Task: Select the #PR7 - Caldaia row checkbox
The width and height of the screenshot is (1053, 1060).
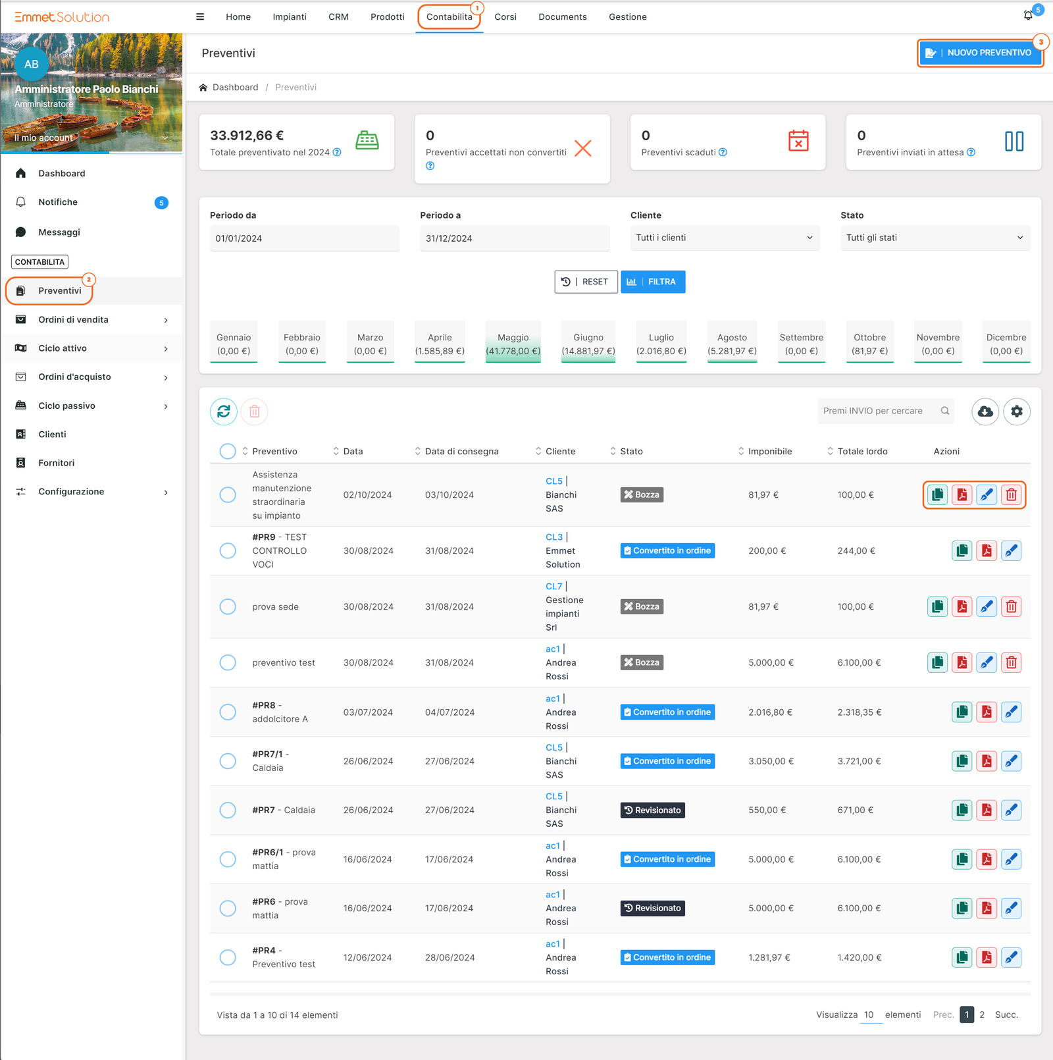Action: click(x=228, y=810)
